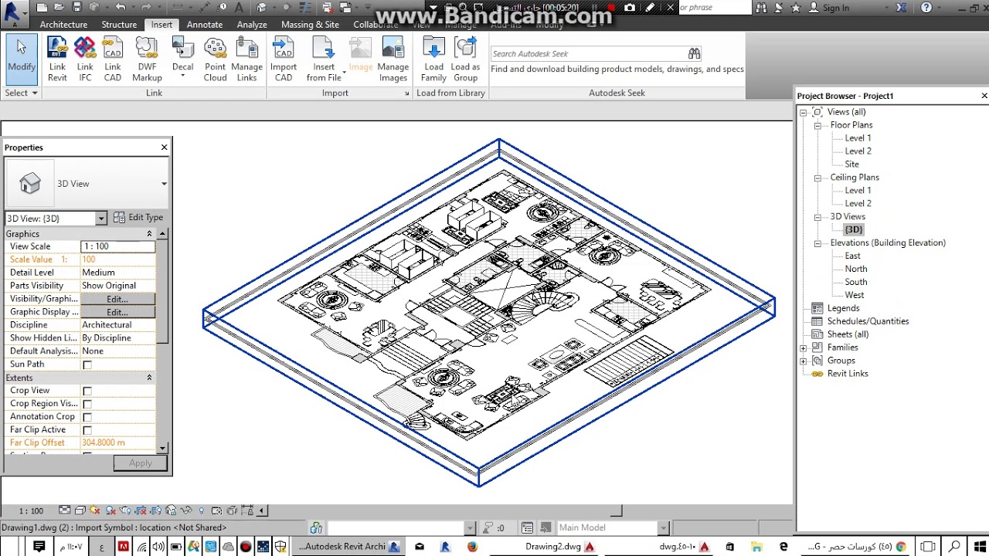The width and height of the screenshot is (989, 556).
Task: Enable the Crop View checkbox
Action: tap(87, 392)
